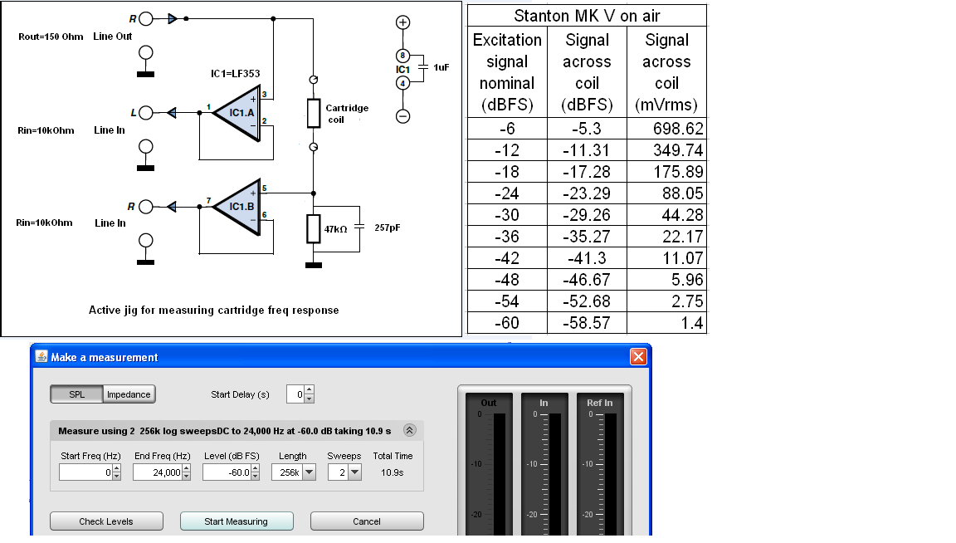The image size is (956, 543).
Task: Click the 10.9s Total Time value
Action: click(x=392, y=472)
